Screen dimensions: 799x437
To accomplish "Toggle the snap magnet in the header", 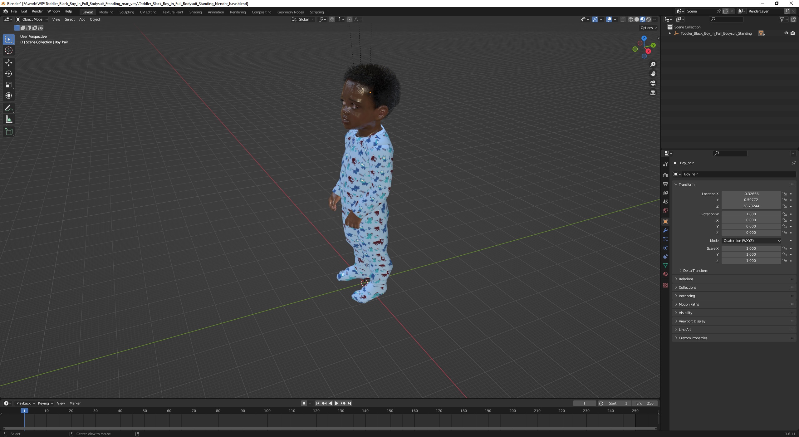I will click(x=331, y=19).
